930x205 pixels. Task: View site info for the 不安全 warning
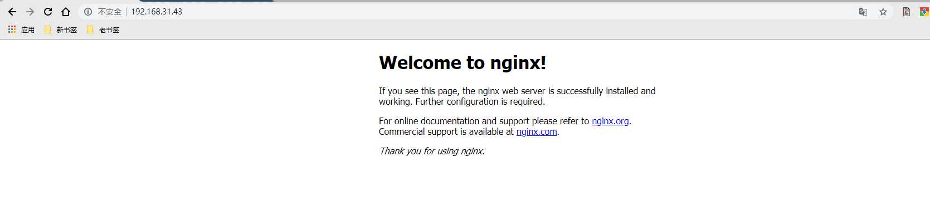88,12
